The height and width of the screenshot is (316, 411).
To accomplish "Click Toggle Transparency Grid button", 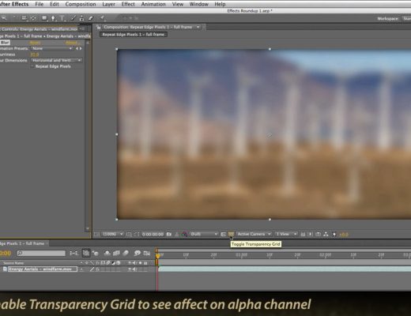I will click(231, 234).
